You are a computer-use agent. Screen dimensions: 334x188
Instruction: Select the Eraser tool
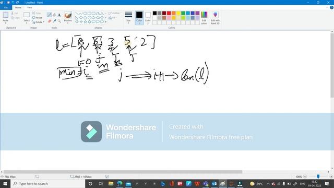pyautogui.click(x=50, y=21)
